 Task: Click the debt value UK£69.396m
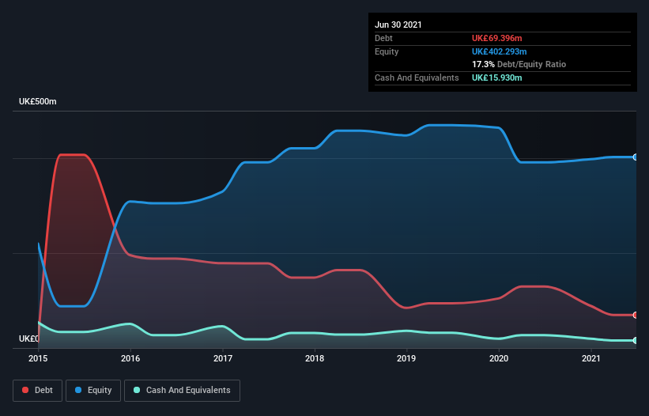[x=496, y=38]
